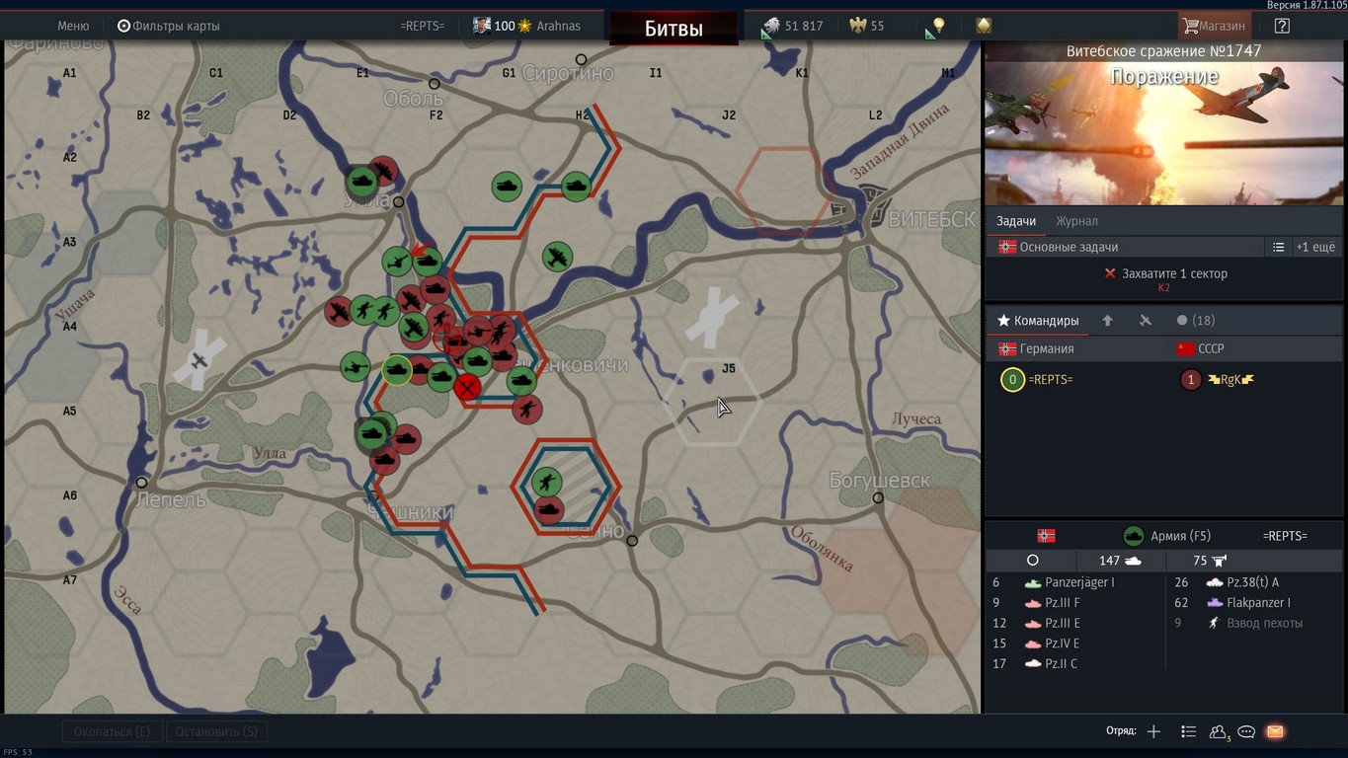1348x758 pixels.
Task: Add a squad with the plus icon
Action: (1153, 731)
